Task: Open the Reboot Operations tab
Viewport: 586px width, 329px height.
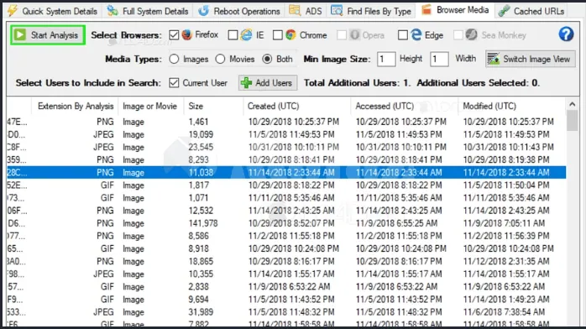Action: coord(239,11)
